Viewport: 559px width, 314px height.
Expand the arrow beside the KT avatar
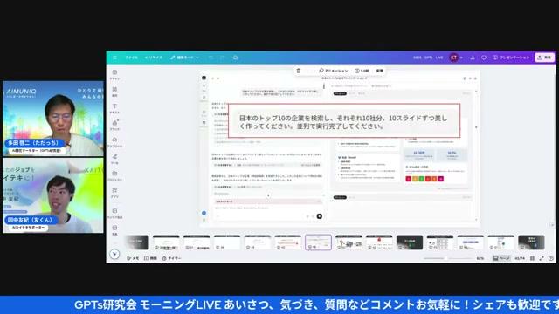click(x=461, y=58)
